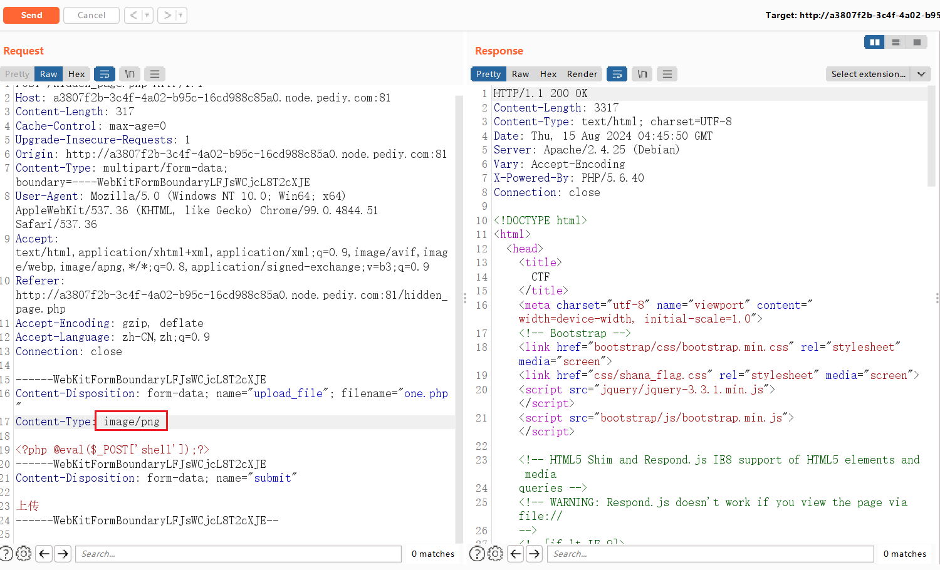Click the 'Cache-Control: max-age=0' header
940x570 pixels.
[91, 126]
